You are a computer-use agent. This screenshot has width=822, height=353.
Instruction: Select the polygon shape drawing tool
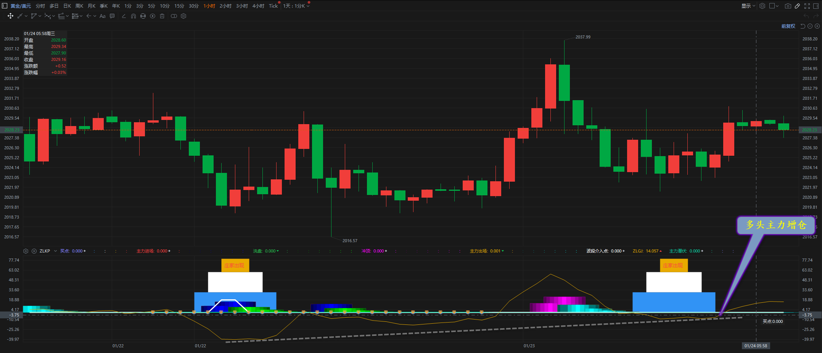point(34,16)
